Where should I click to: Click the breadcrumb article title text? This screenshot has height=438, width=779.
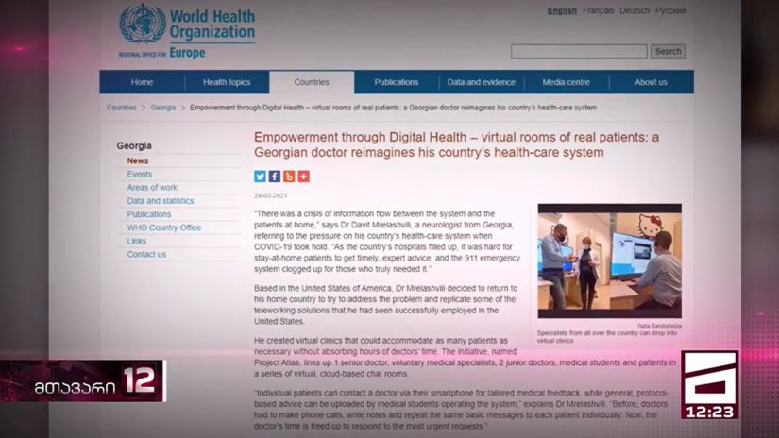coord(393,108)
